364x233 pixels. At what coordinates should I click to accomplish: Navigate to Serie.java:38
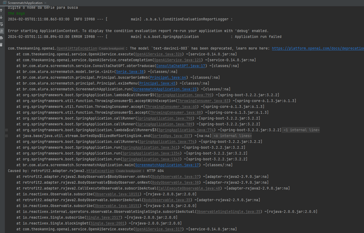(130, 72)
